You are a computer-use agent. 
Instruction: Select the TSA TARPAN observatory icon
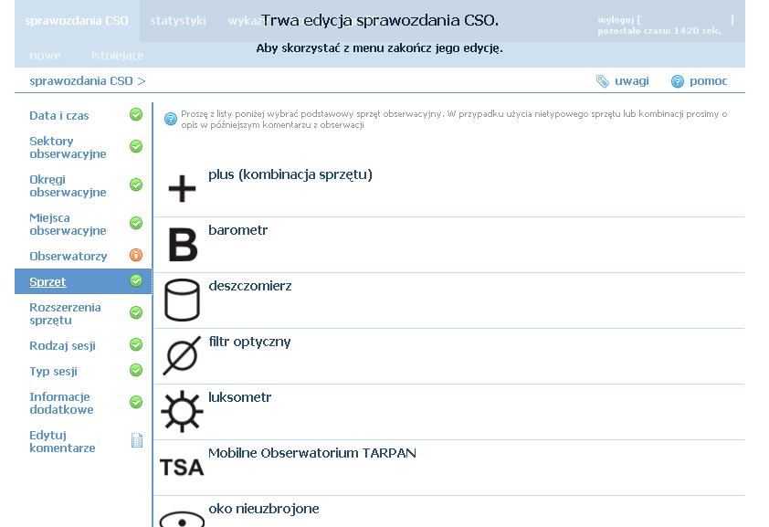[x=182, y=468]
